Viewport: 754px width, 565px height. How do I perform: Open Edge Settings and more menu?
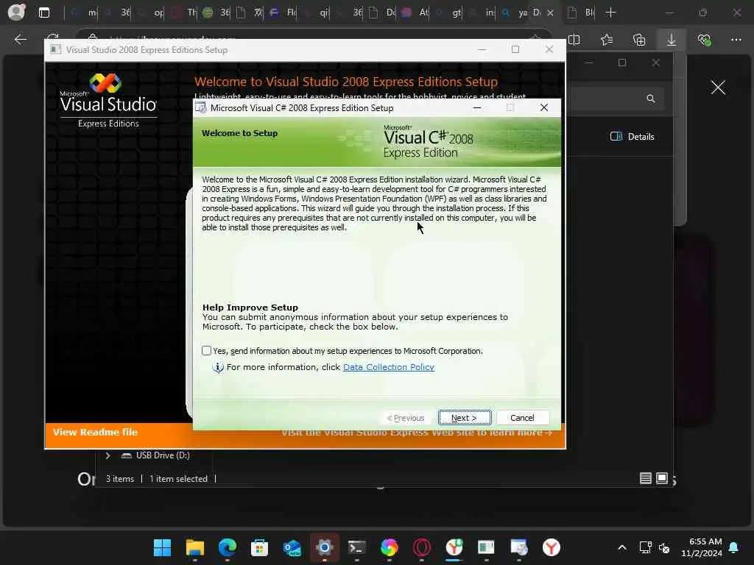pyautogui.click(x=736, y=40)
